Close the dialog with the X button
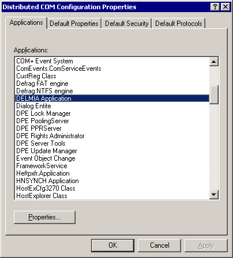This screenshot has width=233, height=258. [x=225, y=7]
